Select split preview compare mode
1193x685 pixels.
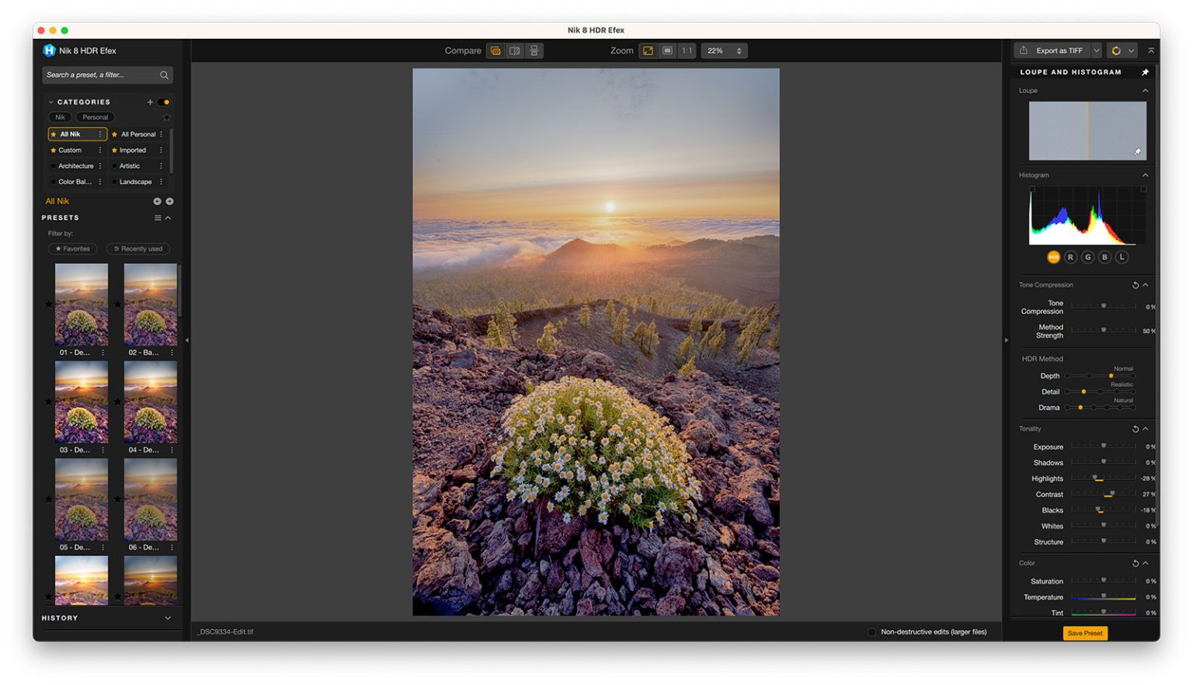pyautogui.click(x=514, y=50)
